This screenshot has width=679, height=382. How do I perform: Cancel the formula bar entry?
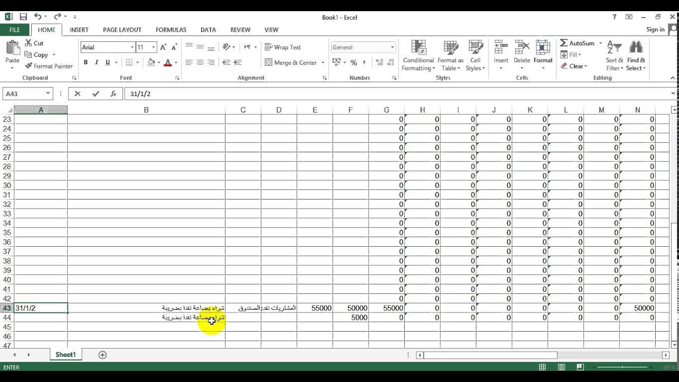[x=77, y=94]
